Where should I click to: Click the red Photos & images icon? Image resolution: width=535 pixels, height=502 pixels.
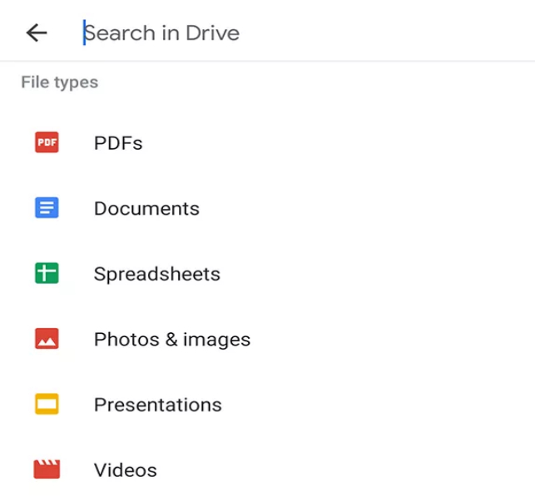coord(47,339)
